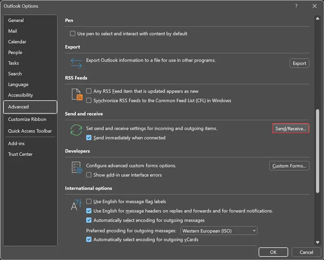Toggle English for message flag labels
Viewport: 324px width, 260px height.
point(89,201)
